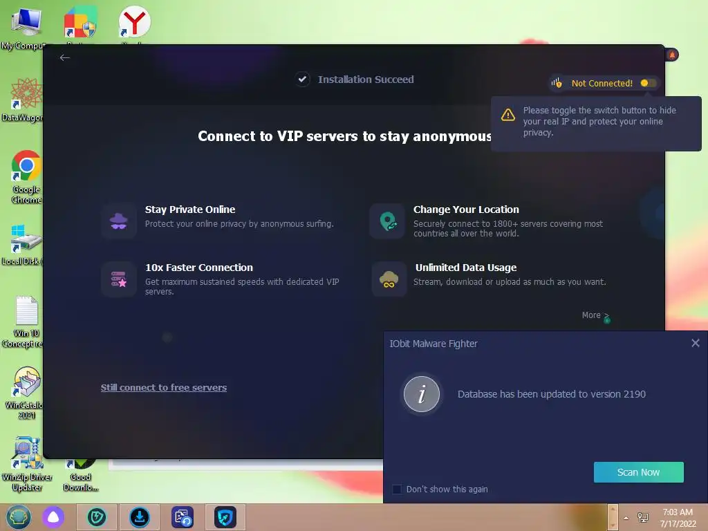The width and height of the screenshot is (708, 531).
Task: Click the Unlimited Data Usage title
Action: click(x=466, y=268)
